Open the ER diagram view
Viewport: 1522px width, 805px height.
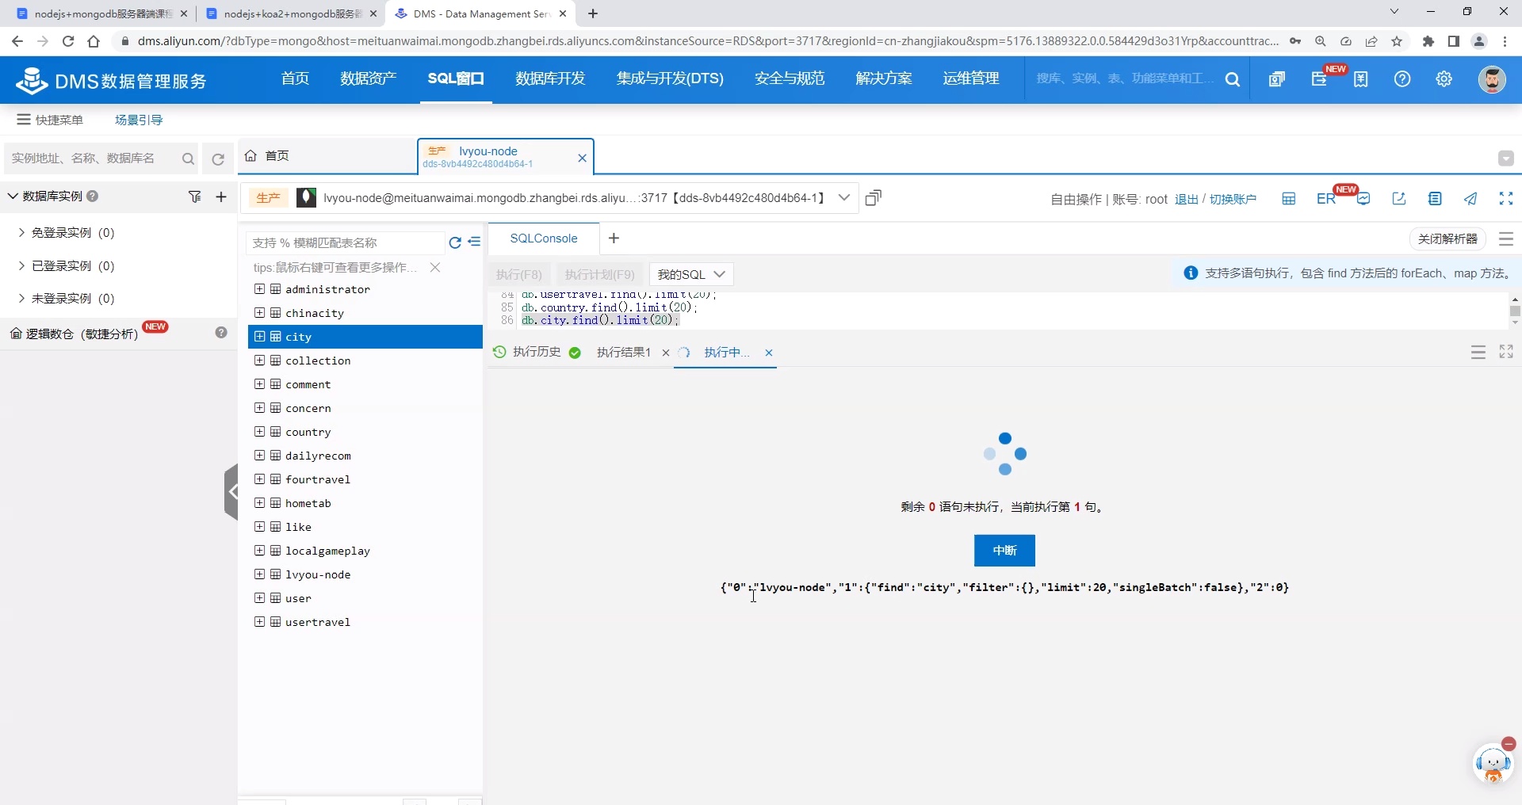tap(1325, 198)
